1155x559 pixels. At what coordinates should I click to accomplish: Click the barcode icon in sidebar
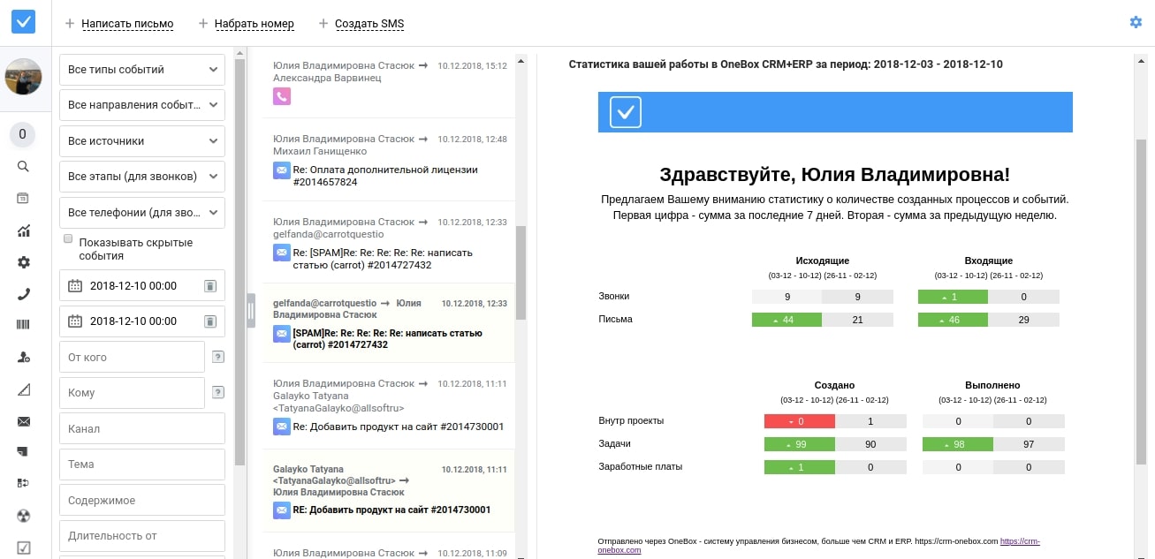point(23,325)
